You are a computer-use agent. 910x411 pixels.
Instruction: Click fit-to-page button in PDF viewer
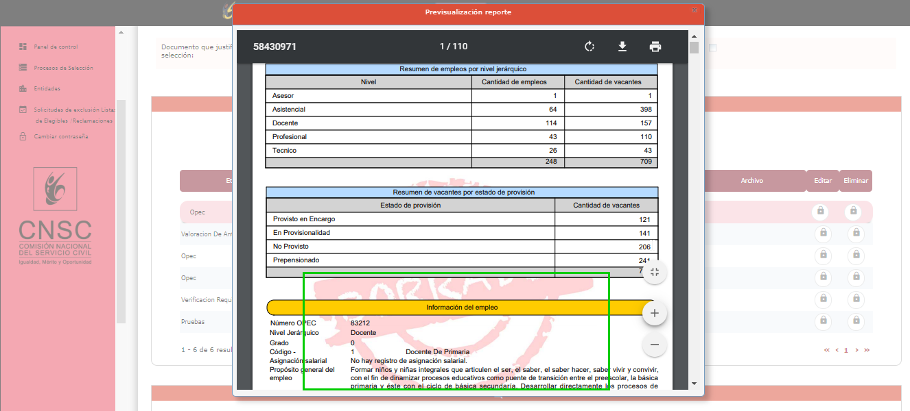click(654, 272)
